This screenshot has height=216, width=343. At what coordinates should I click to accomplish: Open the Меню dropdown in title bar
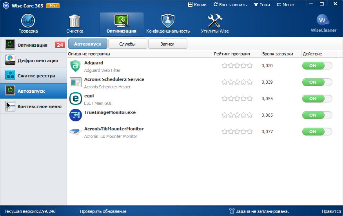pyautogui.click(x=285, y=5)
